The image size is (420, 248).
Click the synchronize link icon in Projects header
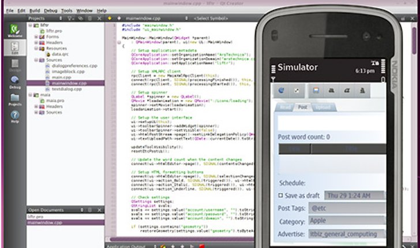click(80, 18)
